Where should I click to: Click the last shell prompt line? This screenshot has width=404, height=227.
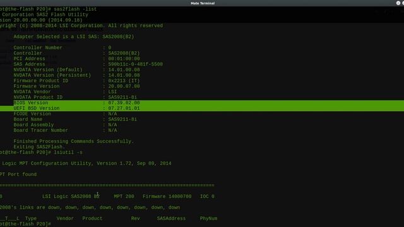click(x=25, y=224)
